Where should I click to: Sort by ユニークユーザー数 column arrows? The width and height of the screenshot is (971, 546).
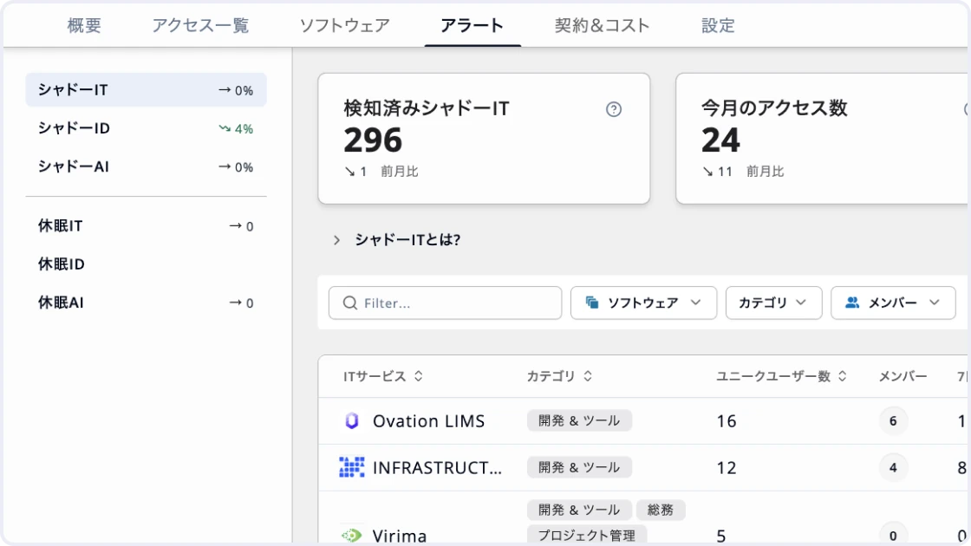click(842, 376)
